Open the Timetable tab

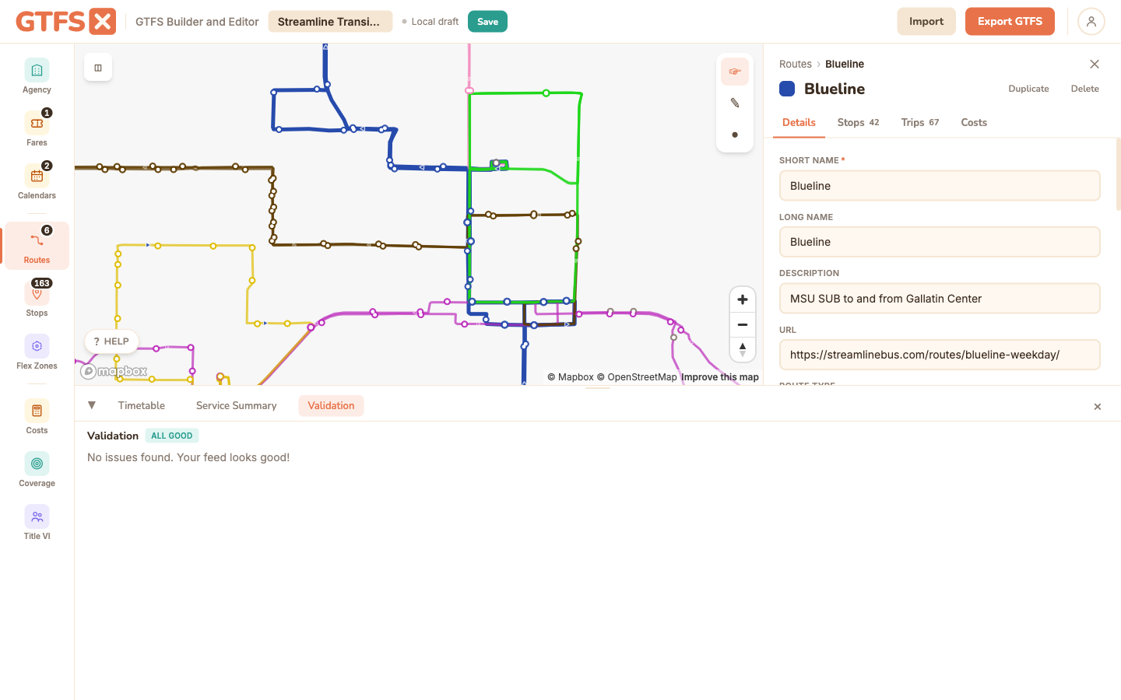point(142,405)
